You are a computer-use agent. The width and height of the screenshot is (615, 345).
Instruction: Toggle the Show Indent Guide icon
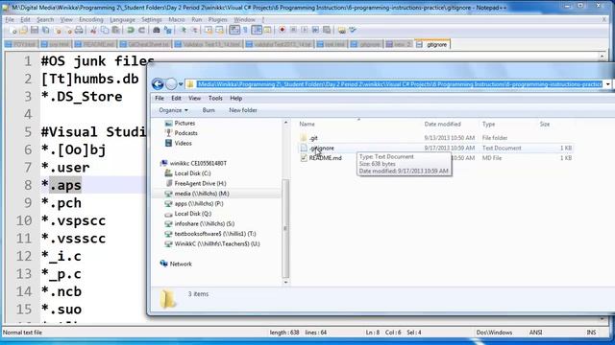click(257, 30)
